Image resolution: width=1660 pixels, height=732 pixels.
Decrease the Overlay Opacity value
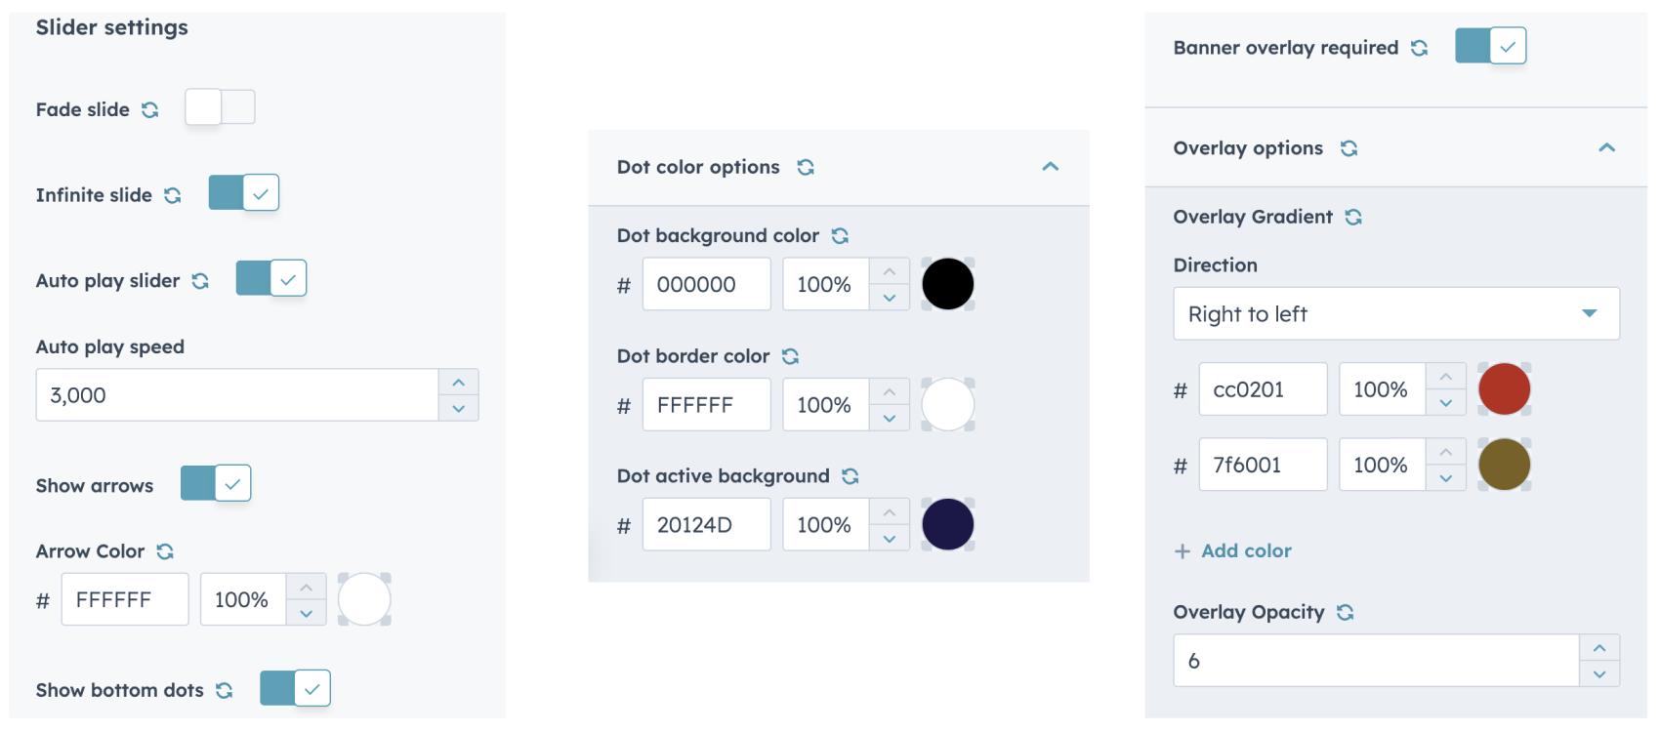1598,673
